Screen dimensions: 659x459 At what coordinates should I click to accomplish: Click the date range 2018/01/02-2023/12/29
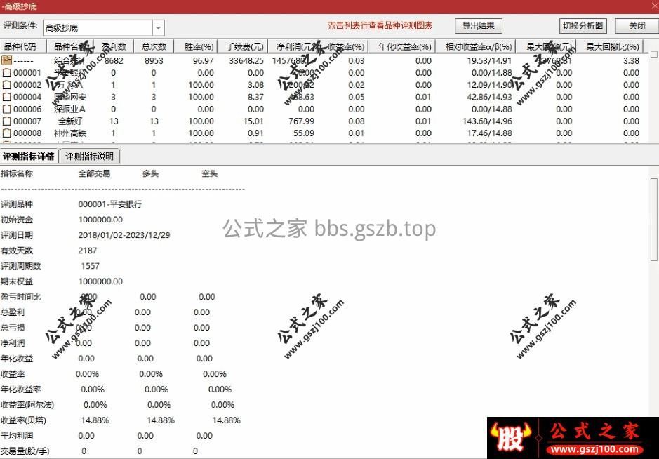tap(124, 235)
